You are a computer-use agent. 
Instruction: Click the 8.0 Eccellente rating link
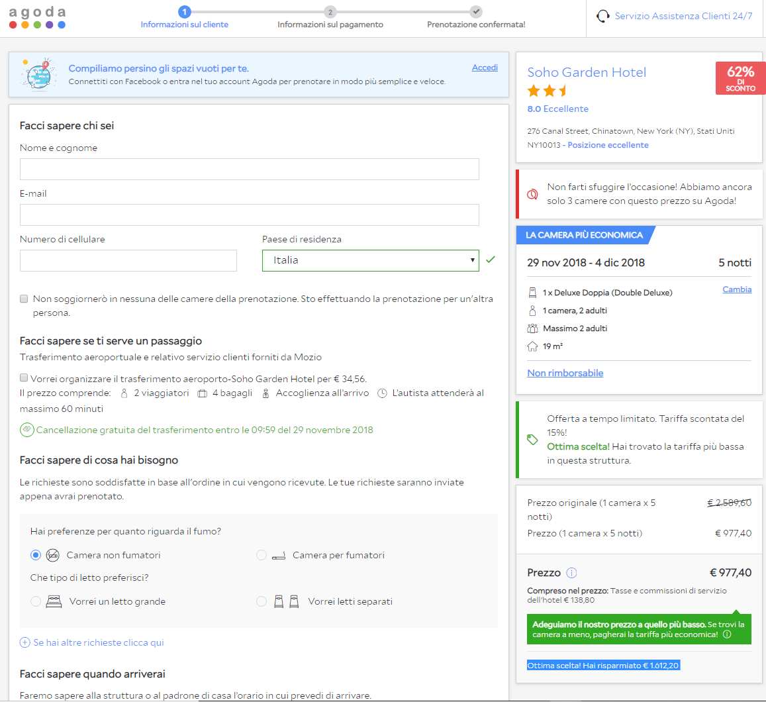coord(558,109)
